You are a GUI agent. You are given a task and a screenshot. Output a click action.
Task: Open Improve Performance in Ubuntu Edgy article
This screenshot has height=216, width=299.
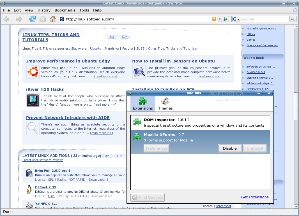coord(68,61)
